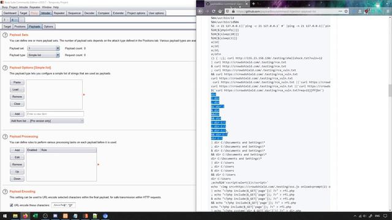Click Edit in Payload Processing
Image resolution: width=392 pixels, height=220 pixels.
(x=17, y=158)
